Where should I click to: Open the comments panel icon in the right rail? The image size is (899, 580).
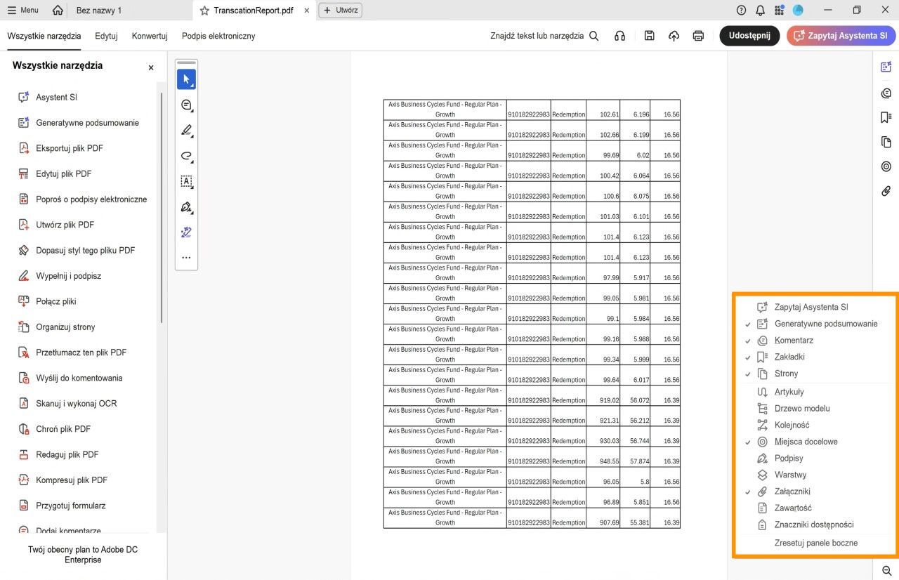coord(886,93)
